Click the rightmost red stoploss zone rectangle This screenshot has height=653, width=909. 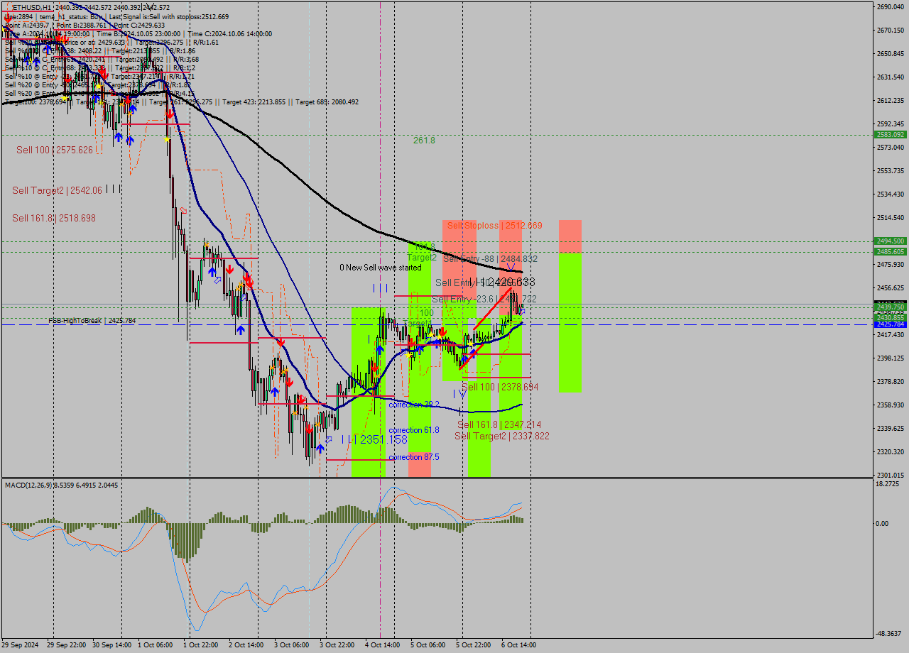(x=570, y=236)
